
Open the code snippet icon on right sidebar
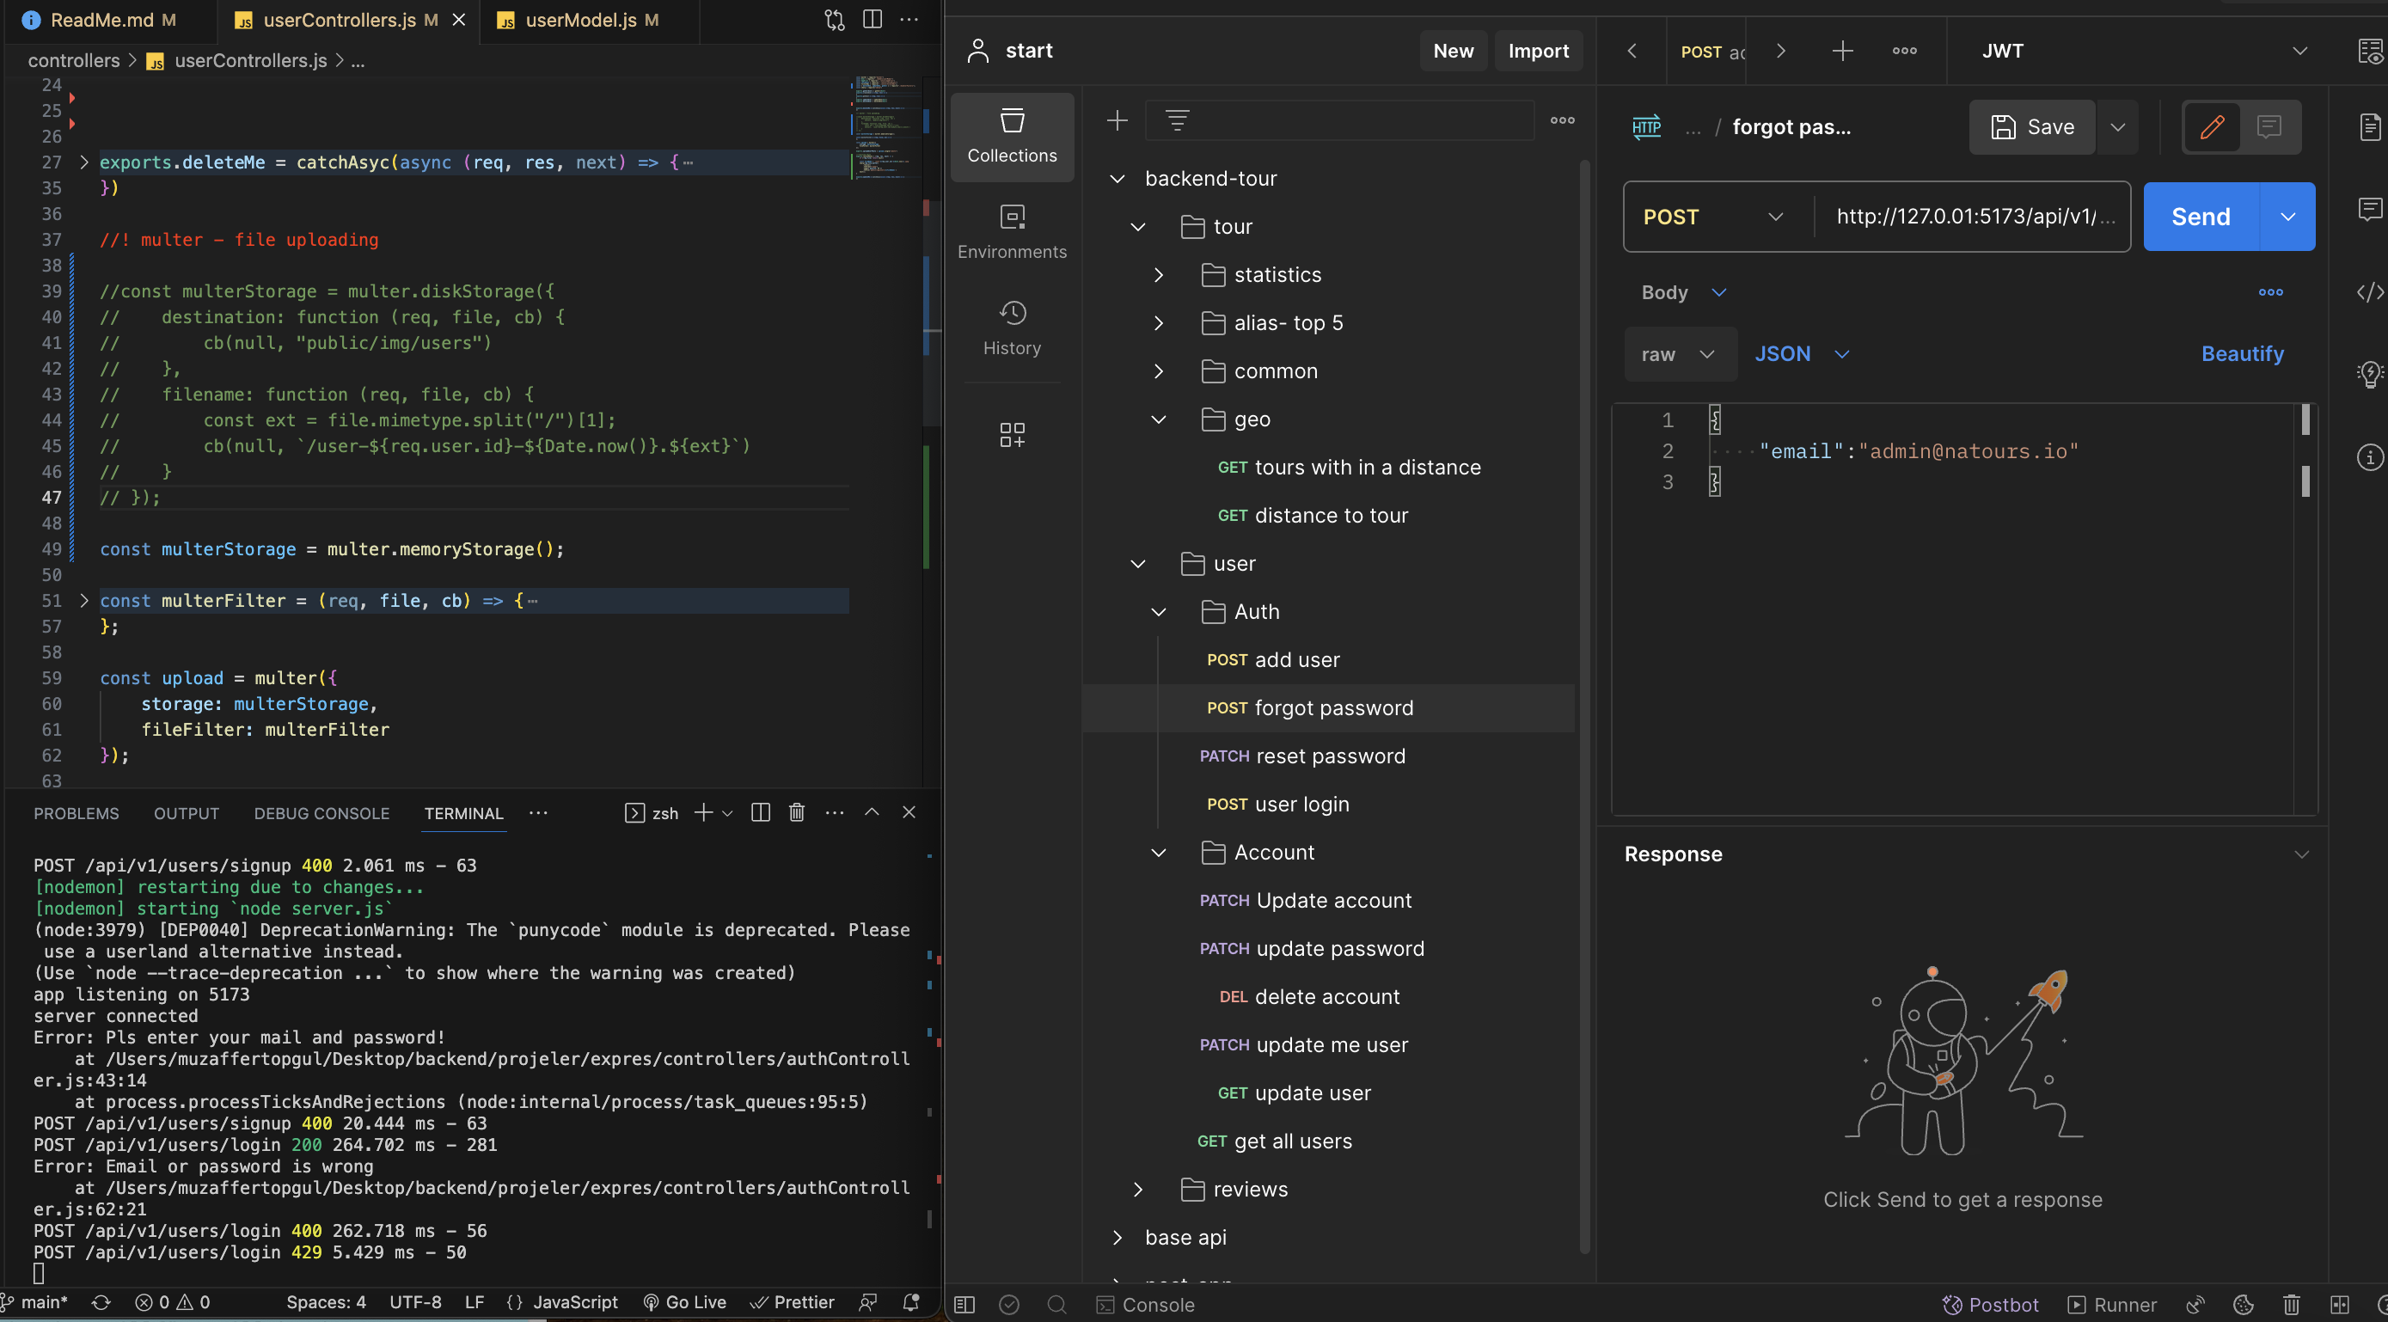coord(2368,292)
